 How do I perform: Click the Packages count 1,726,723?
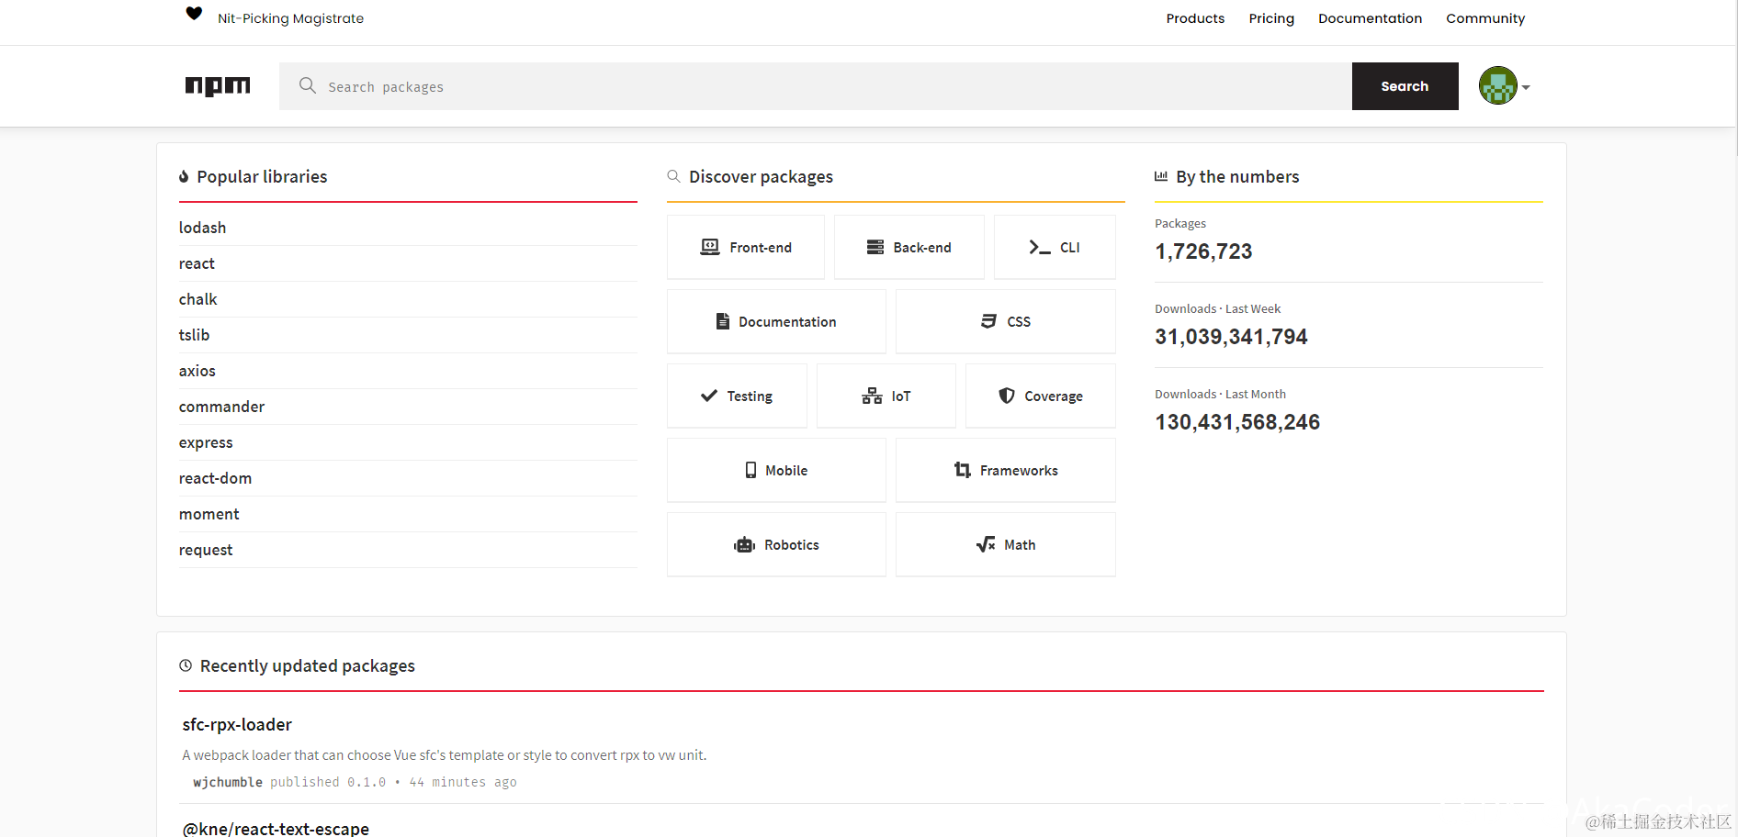(1203, 251)
